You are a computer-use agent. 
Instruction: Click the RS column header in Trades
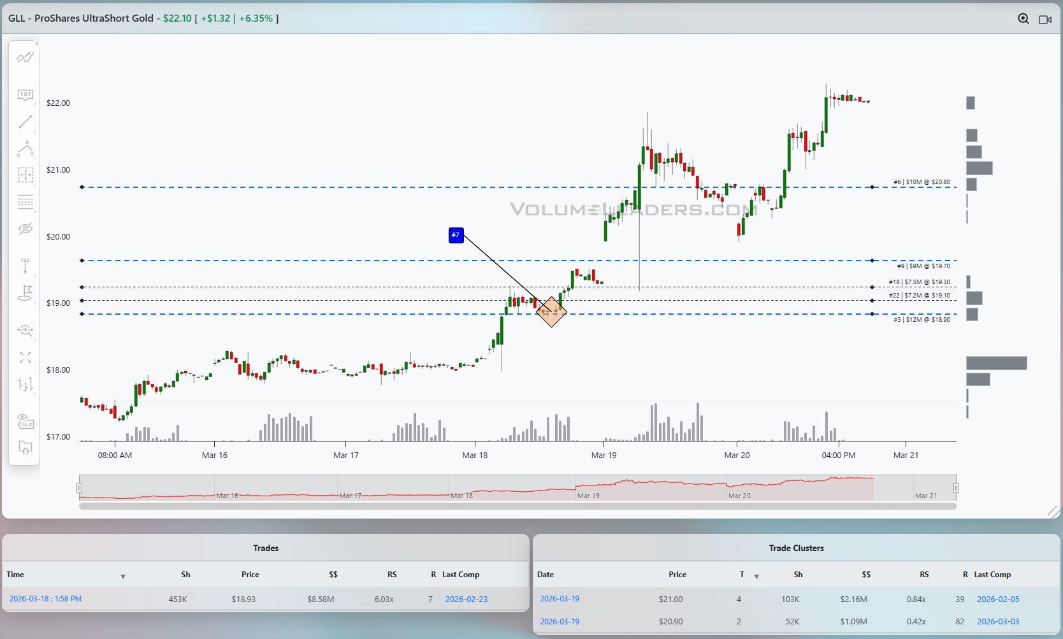point(392,575)
